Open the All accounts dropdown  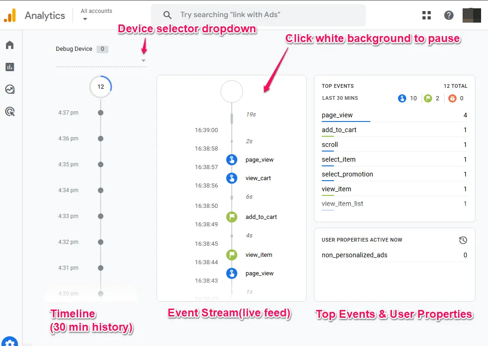point(96,15)
